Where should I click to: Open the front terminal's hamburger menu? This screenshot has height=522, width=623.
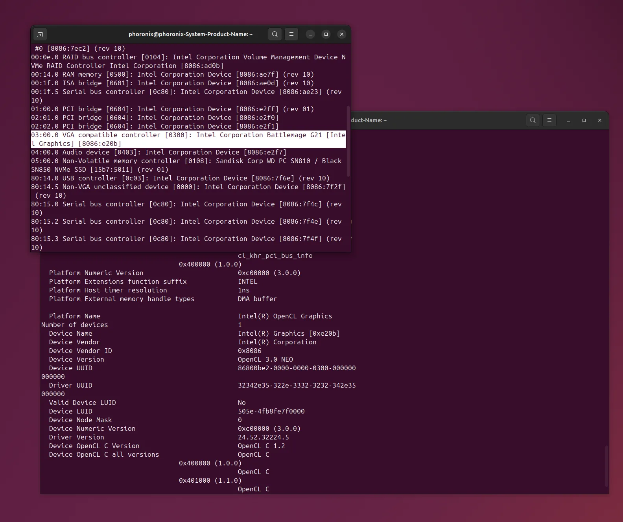291,34
